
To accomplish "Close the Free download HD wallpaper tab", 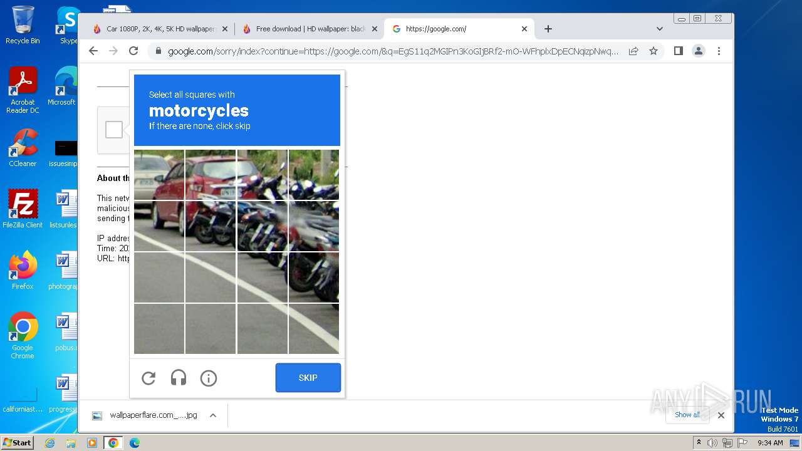I will click(375, 29).
